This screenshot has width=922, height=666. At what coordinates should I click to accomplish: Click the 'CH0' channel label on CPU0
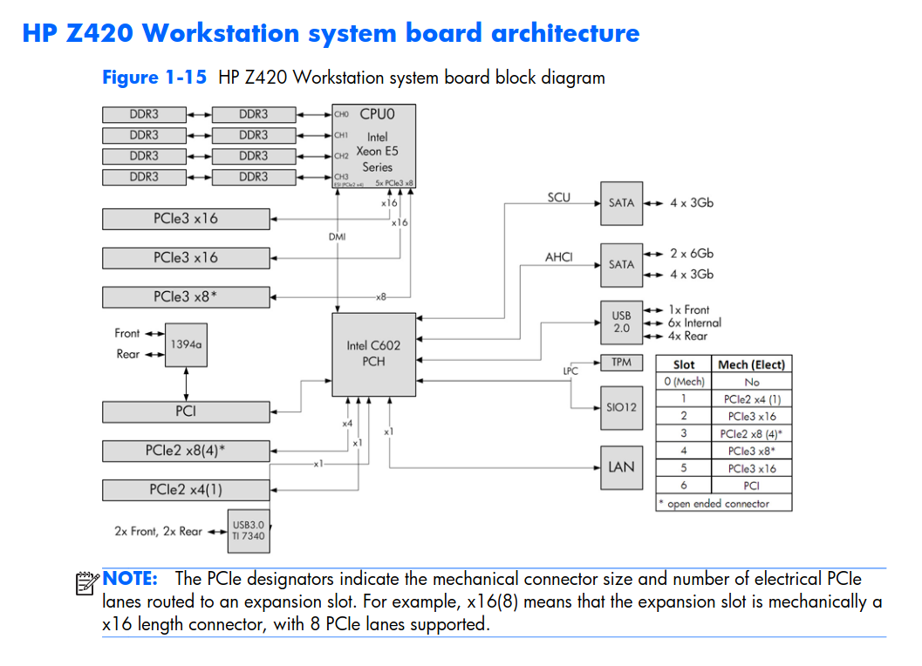pyautogui.click(x=341, y=114)
